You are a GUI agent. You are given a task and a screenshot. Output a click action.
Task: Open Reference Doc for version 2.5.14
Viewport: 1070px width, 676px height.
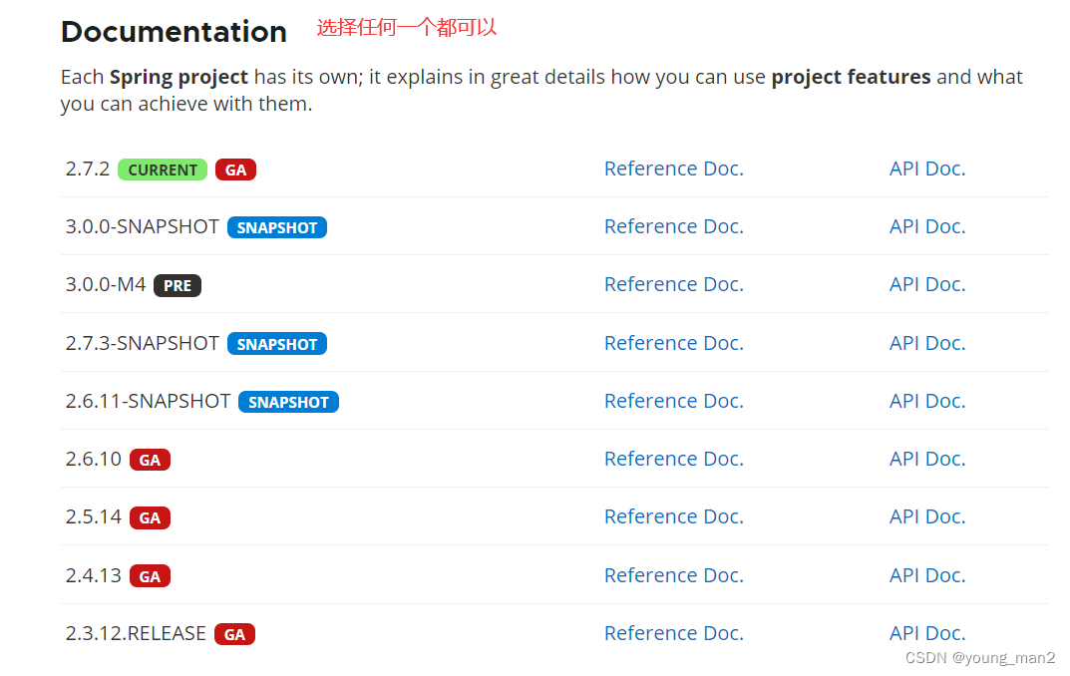[x=673, y=517]
